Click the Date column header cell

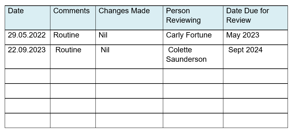point(27,18)
